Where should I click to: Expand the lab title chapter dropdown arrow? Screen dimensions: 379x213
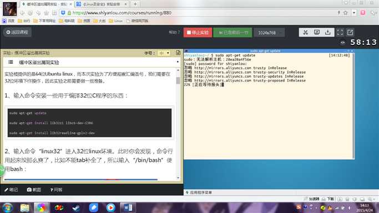[x=178, y=62]
